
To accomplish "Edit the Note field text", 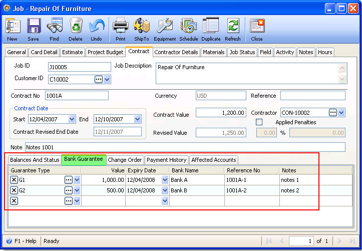I will pyautogui.click(x=185, y=147).
